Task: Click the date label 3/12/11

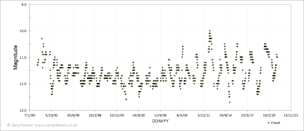Action: [x=204, y=115]
